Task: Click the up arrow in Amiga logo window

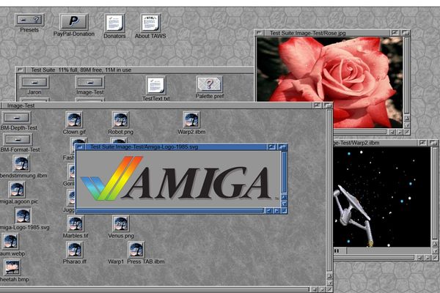Action: [284, 197]
